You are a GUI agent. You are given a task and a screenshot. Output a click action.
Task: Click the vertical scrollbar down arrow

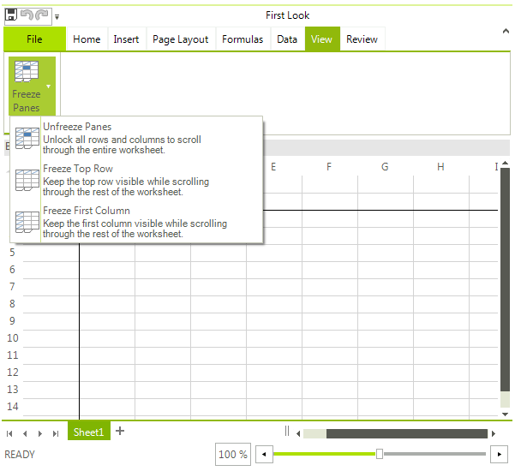click(x=505, y=414)
